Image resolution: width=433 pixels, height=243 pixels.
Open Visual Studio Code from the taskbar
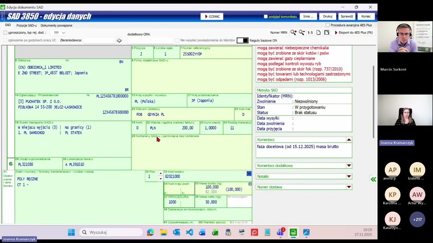[189, 232]
